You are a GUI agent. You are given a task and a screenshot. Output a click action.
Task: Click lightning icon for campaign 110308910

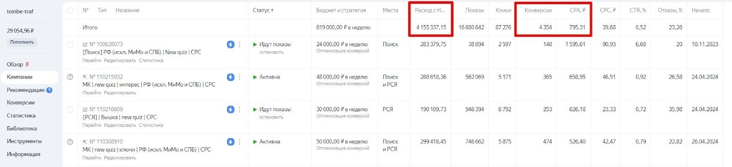[x=231, y=142]
